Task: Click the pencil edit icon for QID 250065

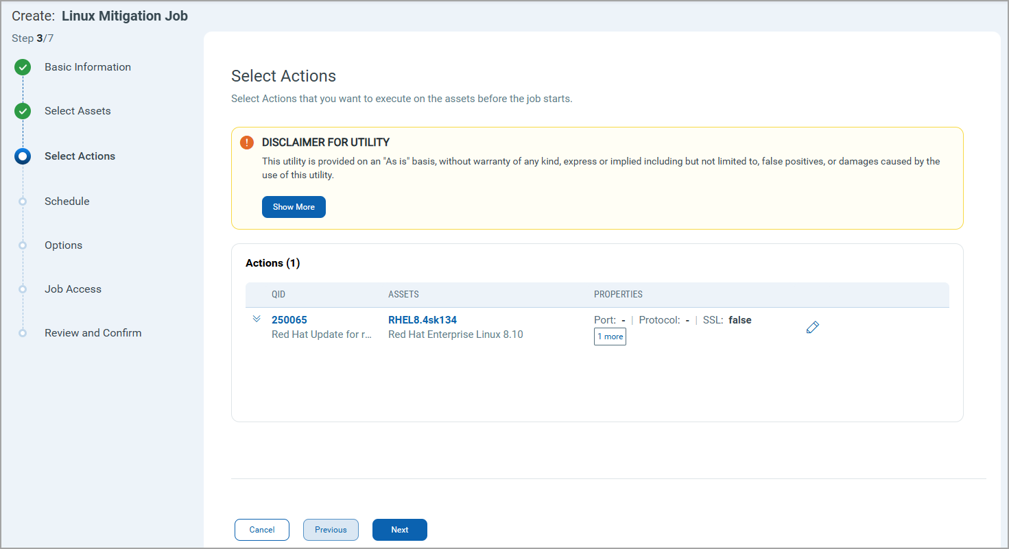Action: [813, 328]
